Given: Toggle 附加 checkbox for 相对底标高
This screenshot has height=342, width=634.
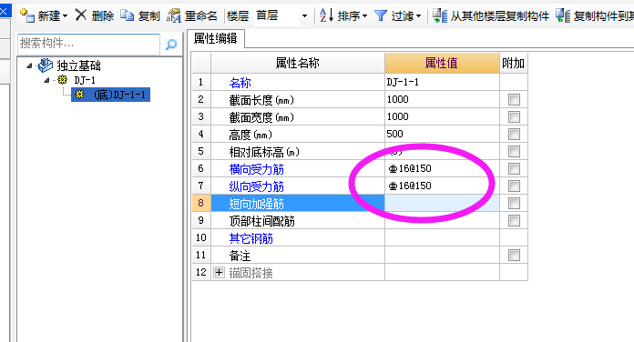Looking at the screenshot, I should coord(514,151).
